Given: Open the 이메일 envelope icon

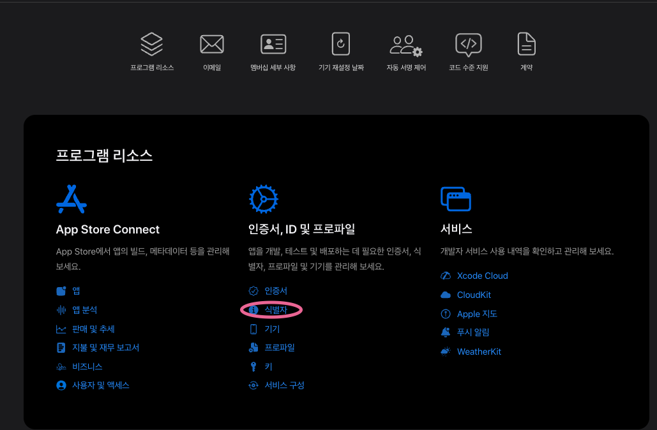Looking at the screenshot, I should point(212,44).
